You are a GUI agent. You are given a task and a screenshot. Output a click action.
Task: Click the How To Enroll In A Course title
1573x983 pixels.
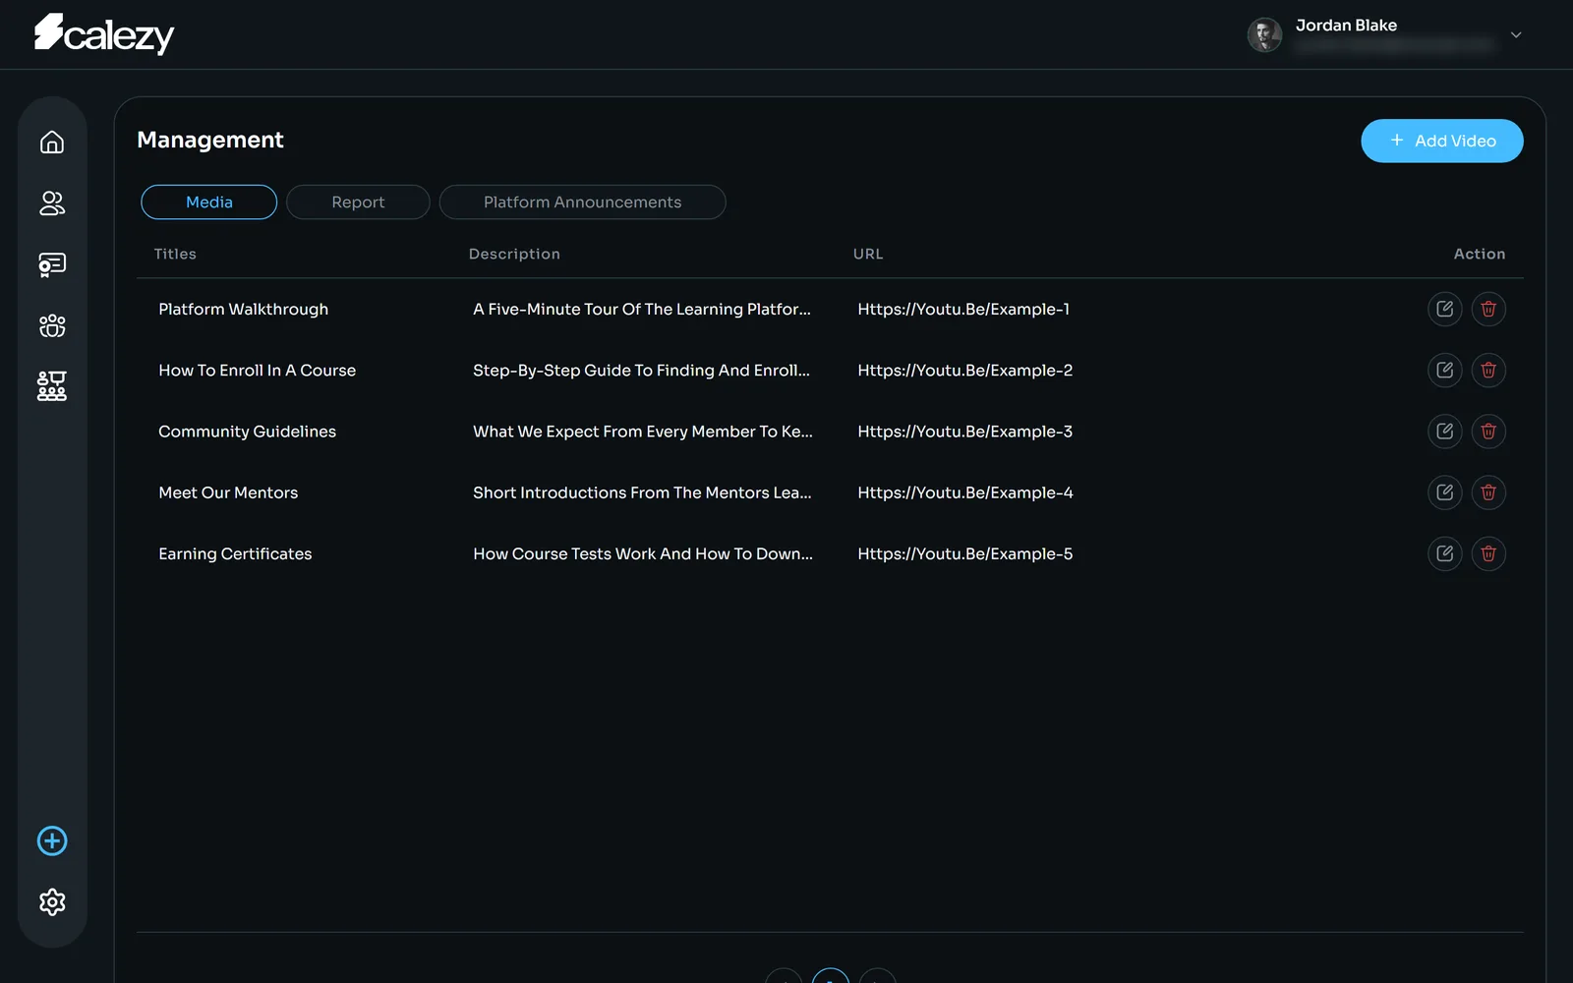point(258,370)
